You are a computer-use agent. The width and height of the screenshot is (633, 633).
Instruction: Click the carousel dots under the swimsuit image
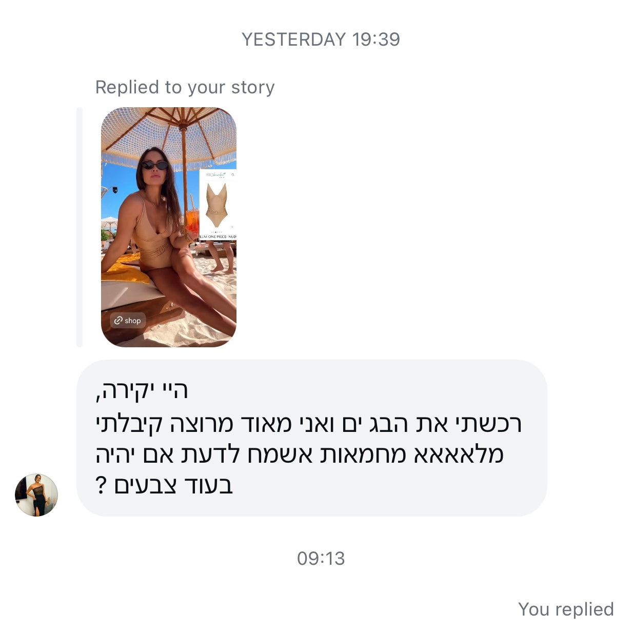tap(215, 232)
